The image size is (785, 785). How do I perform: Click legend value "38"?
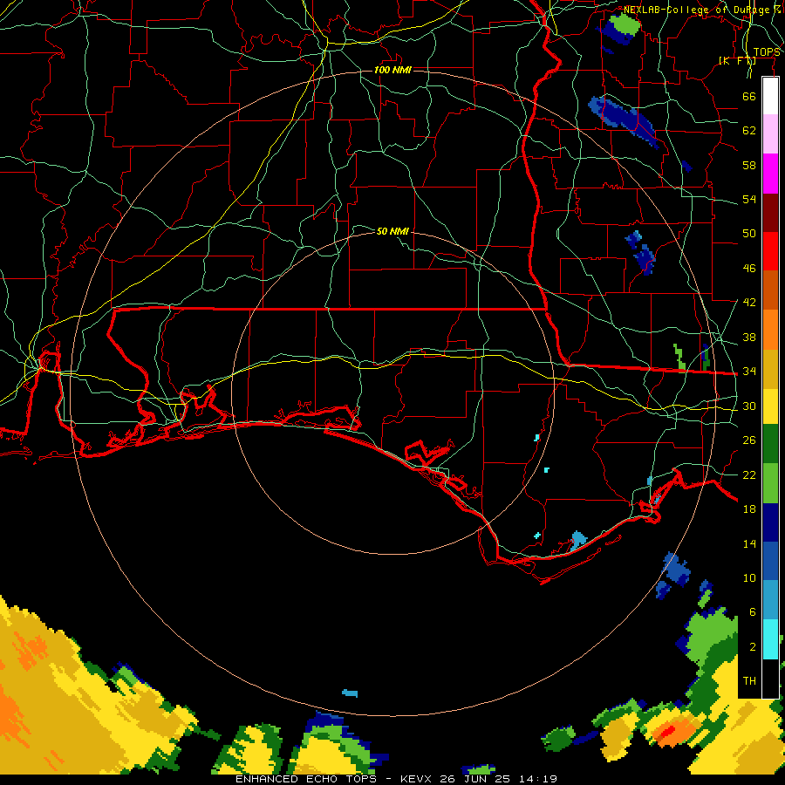(749, 337)
